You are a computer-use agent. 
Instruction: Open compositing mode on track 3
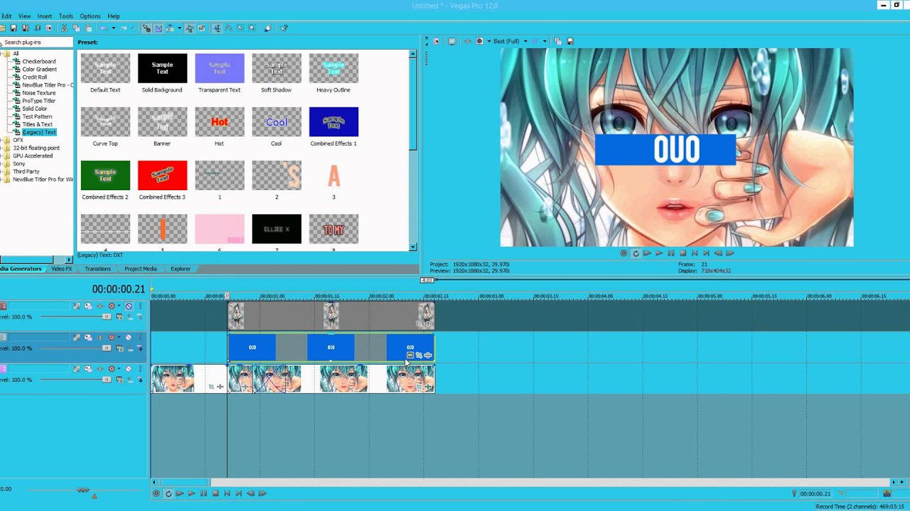click(x=119, y=380)
